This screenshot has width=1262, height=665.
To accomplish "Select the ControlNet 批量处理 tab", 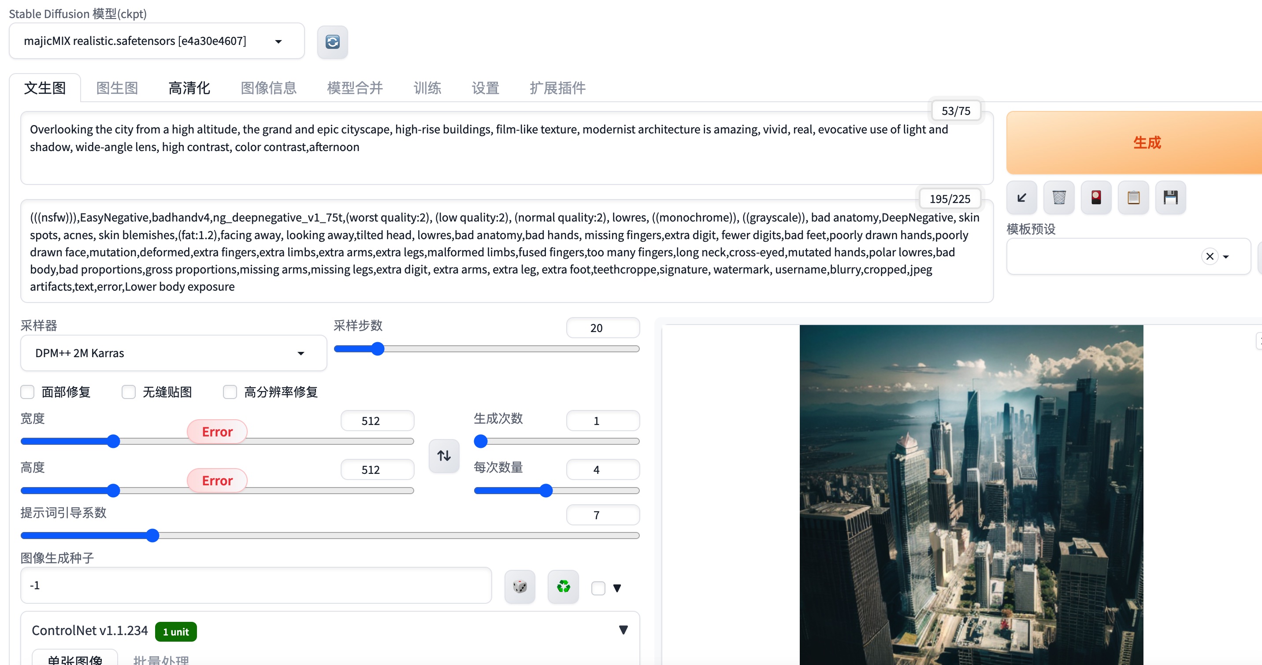I will point(161,659).
